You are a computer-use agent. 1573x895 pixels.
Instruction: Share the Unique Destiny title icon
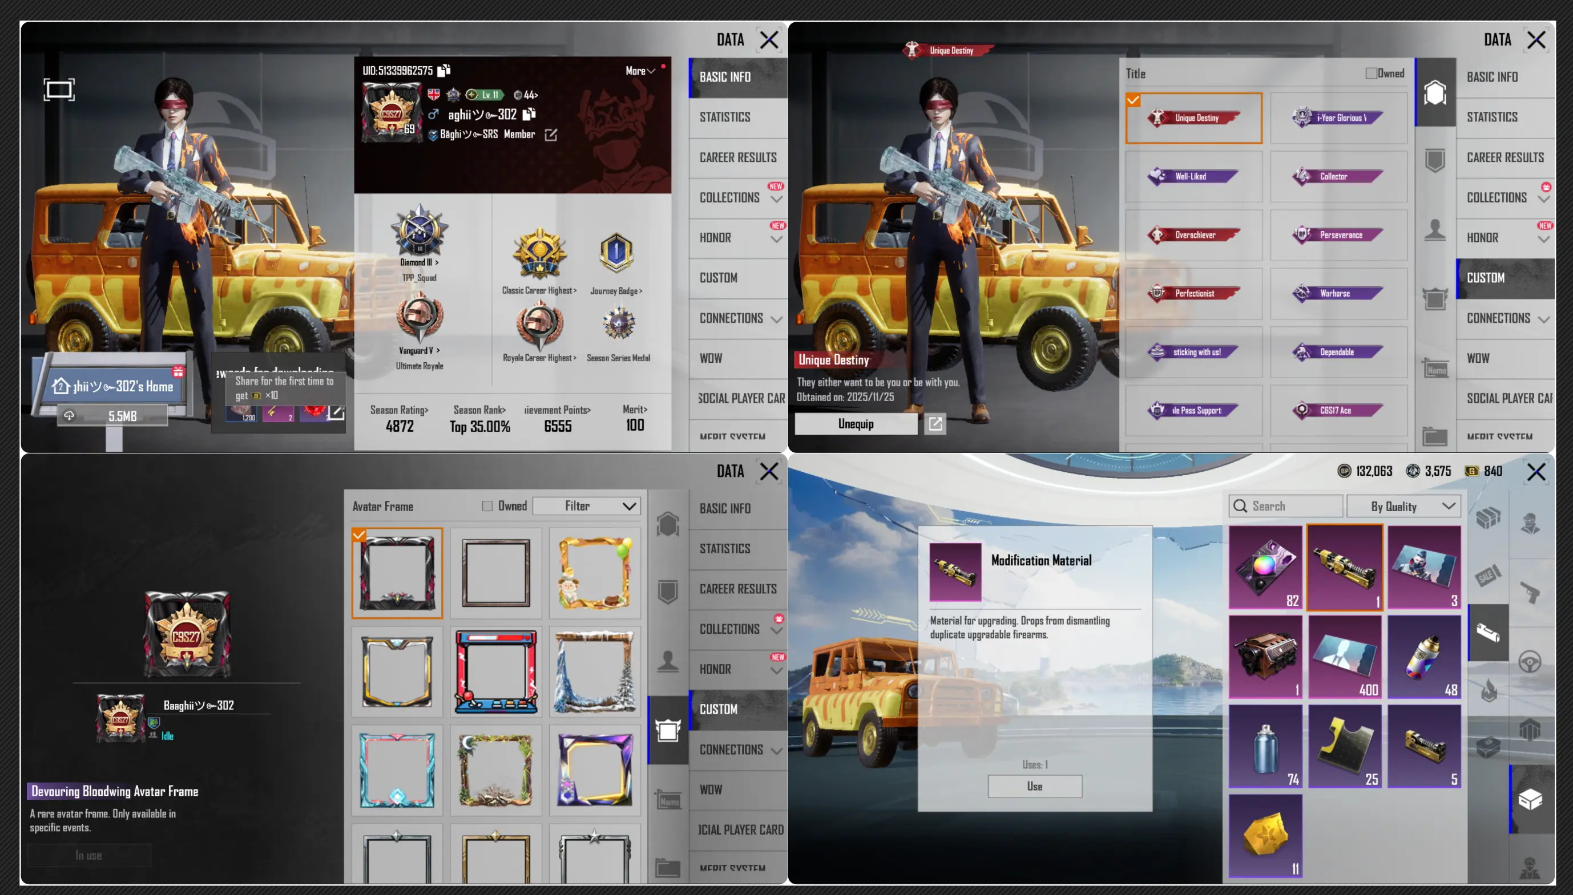coord(935,423)
